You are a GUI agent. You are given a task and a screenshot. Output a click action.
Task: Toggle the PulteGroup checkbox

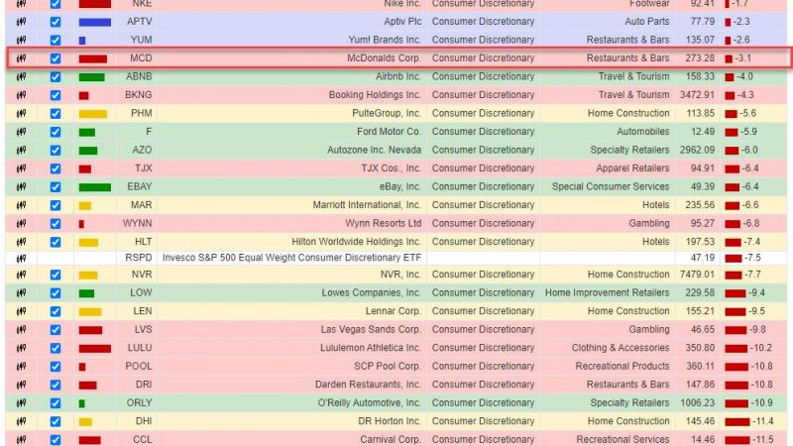[x=56, y=113]
